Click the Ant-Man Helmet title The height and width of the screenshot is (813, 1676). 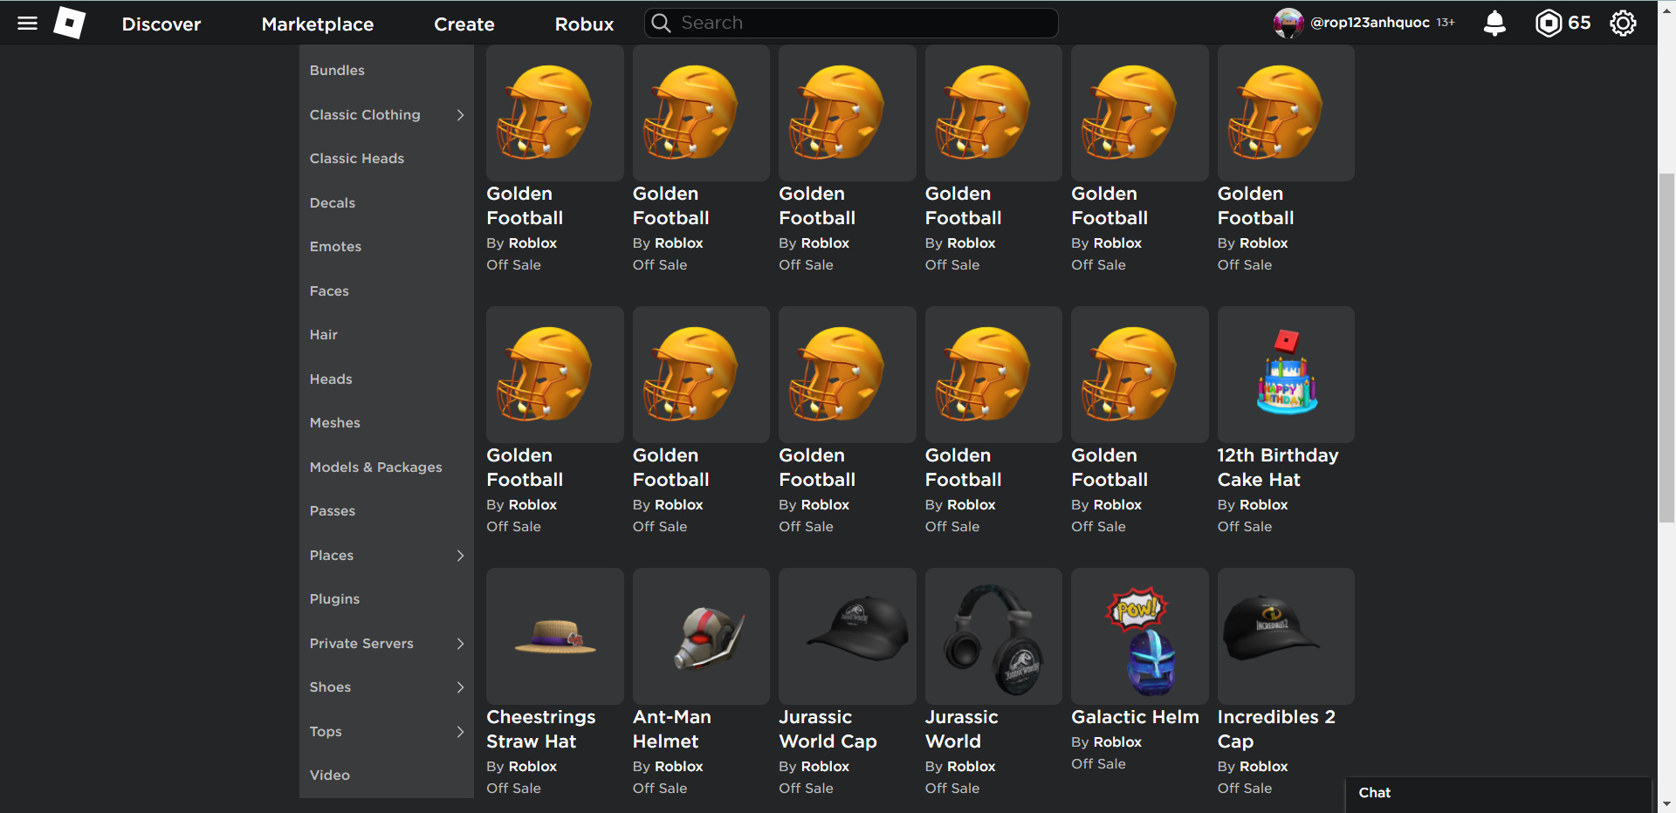(x=672, y=729)
